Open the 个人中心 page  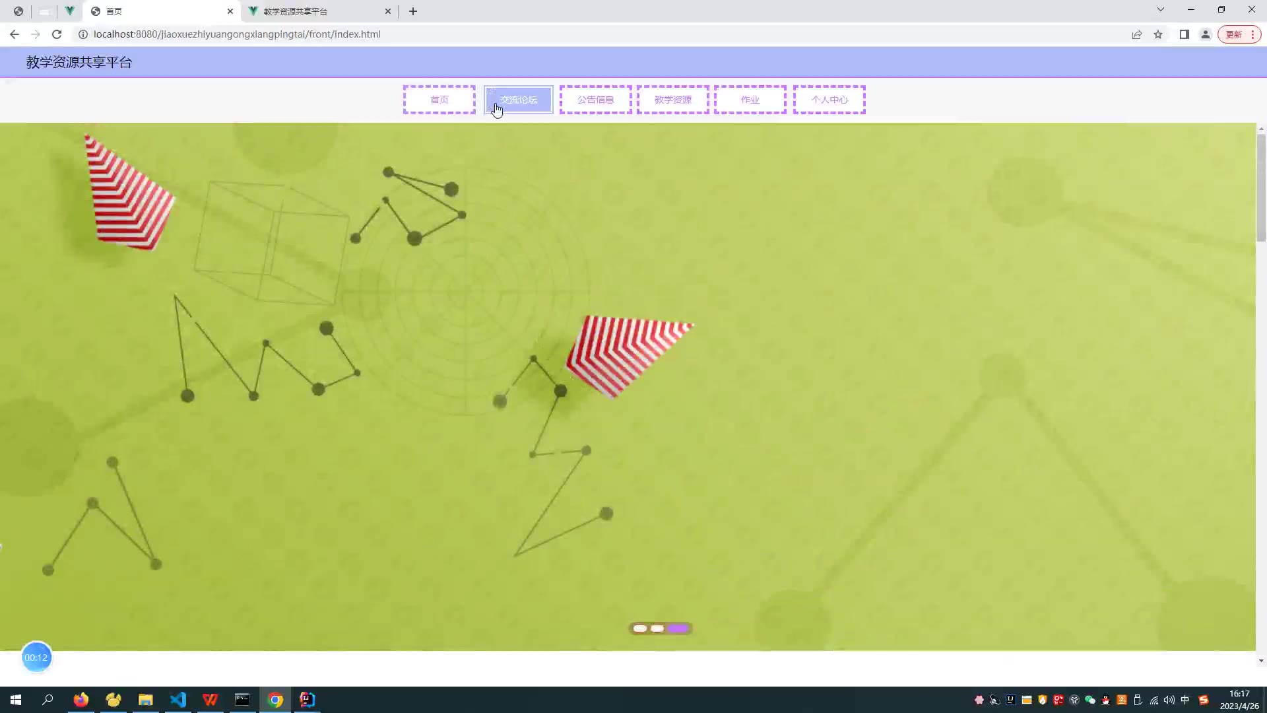[x=829, y=100]
